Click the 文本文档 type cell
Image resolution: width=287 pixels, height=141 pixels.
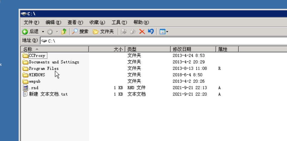[x=137, y=94]
